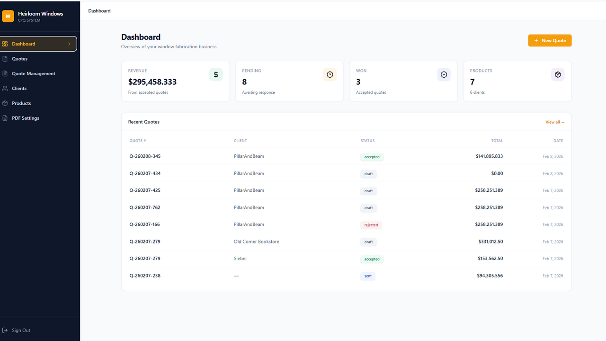Image resolution: width=606 pixels, height=341 pixels.
Task: Select the Dashboard item in sidebar
Action: (38, 44)
